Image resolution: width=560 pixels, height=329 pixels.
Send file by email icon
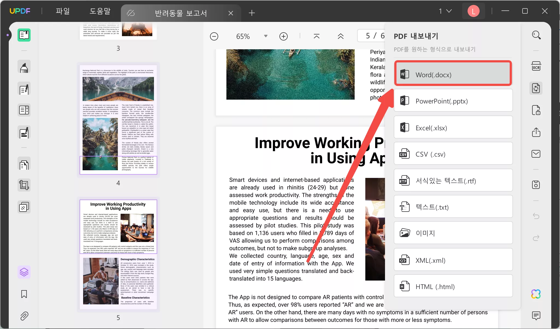click(x=536, y=154)
